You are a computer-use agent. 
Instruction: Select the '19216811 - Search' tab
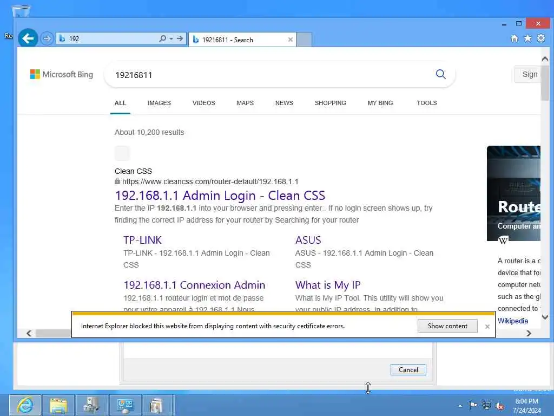[242, 40]
